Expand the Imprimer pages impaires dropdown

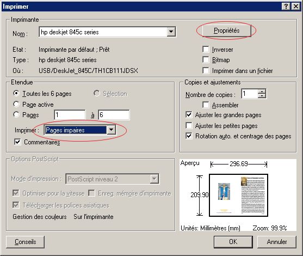click(112, 130)
